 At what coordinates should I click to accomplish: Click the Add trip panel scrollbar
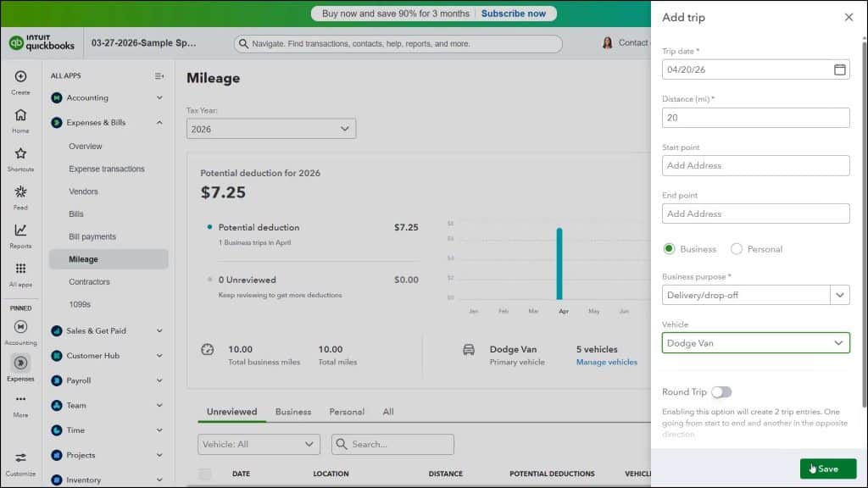click(x=864, y=224)
